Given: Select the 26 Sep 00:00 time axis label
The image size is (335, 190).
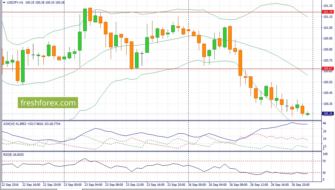Looking at the screenshot, I should click(197, 184).
